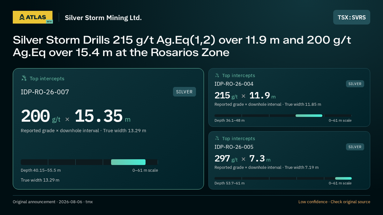Click the 11.9 m interval value

coord(262,96)
